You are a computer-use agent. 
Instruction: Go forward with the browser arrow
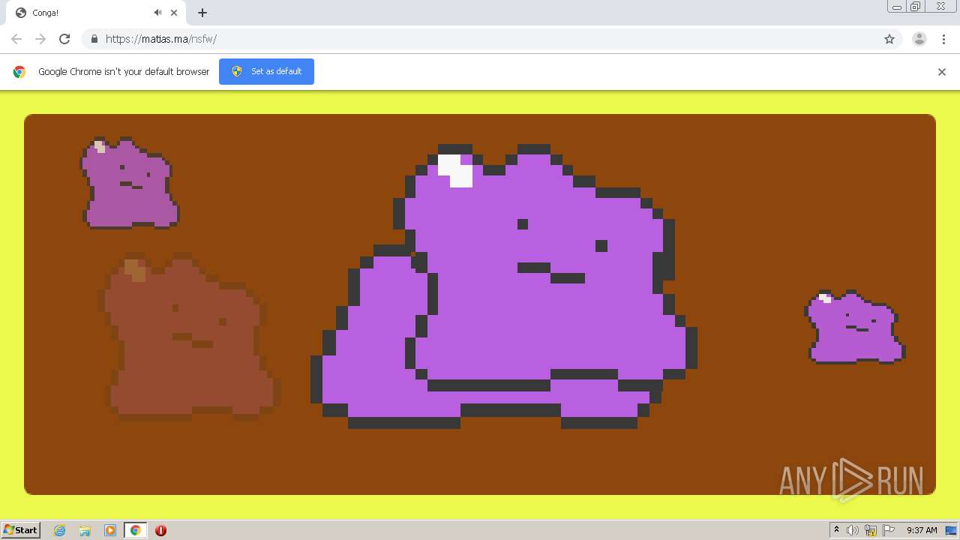(40, 39)
